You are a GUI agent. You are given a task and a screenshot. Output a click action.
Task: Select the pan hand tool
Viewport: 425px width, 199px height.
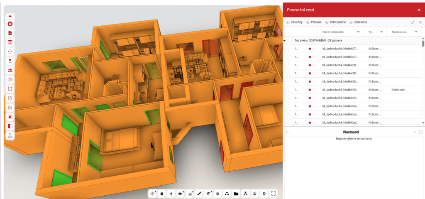tap(161, 194)
